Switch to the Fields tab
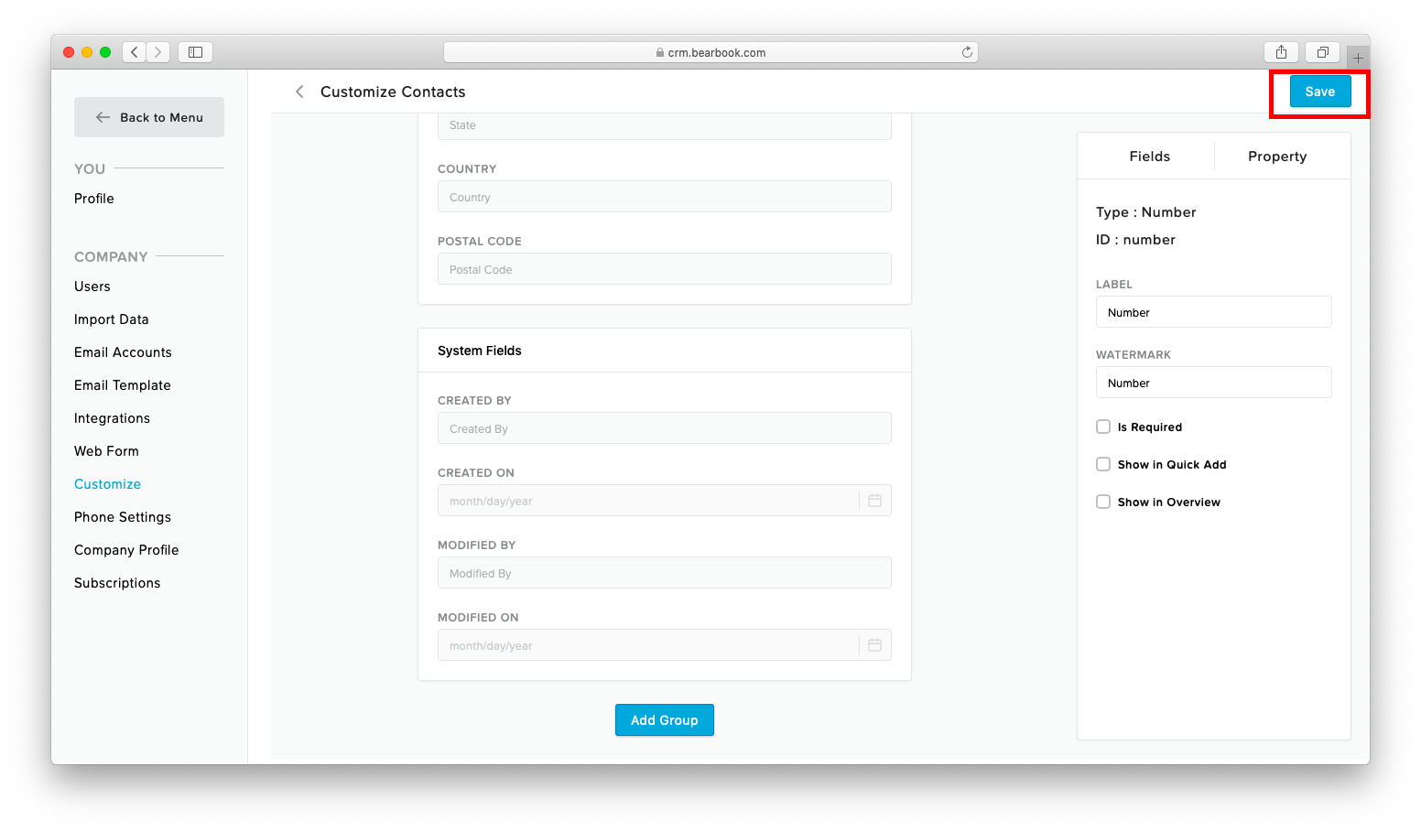Screen dimensions: 1421x832 1149,157
